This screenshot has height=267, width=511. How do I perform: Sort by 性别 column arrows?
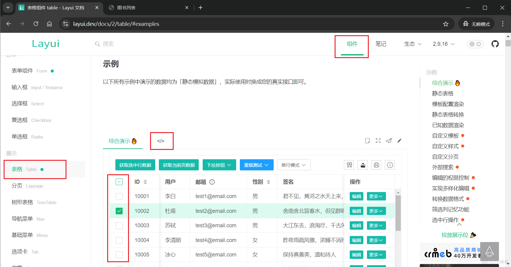(x=268, y=182)
